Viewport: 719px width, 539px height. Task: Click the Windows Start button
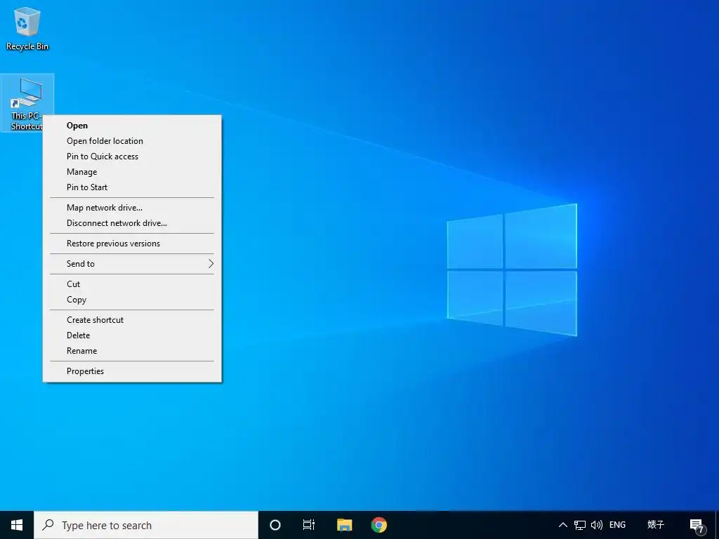point(17,525)
